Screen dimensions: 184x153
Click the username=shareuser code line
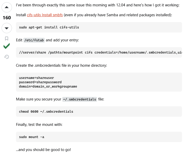36,78
